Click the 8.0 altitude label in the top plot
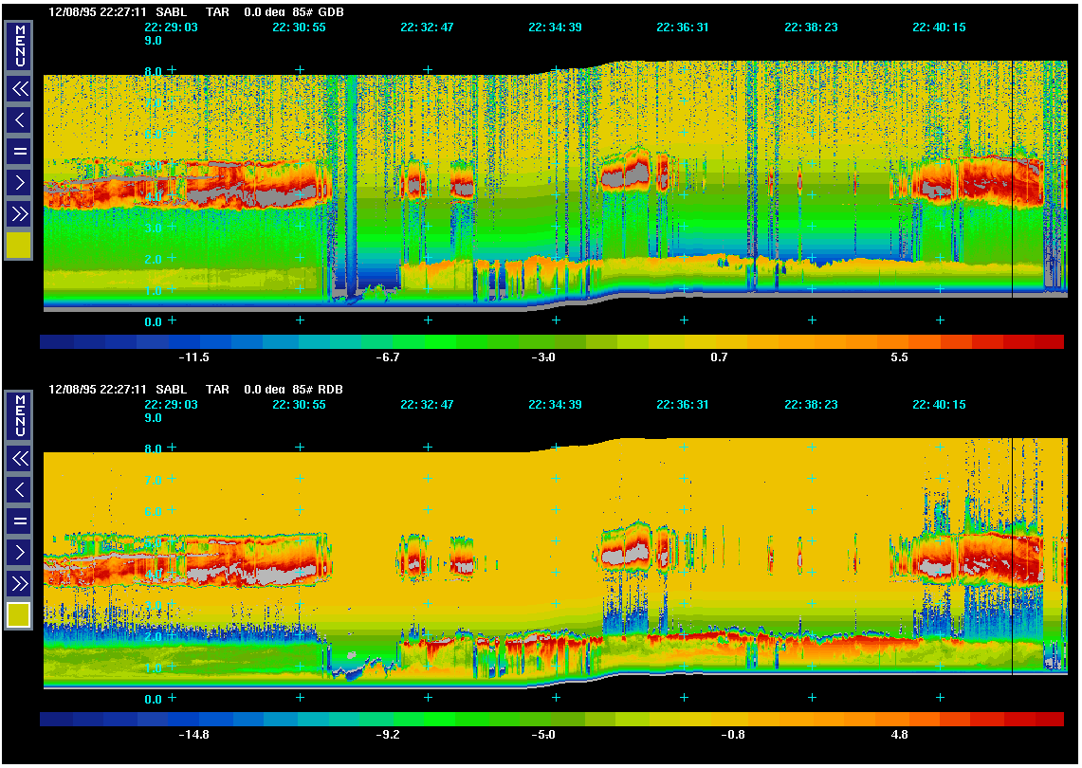The width and height of the screenshot is (1082, 768). (152, 71)
